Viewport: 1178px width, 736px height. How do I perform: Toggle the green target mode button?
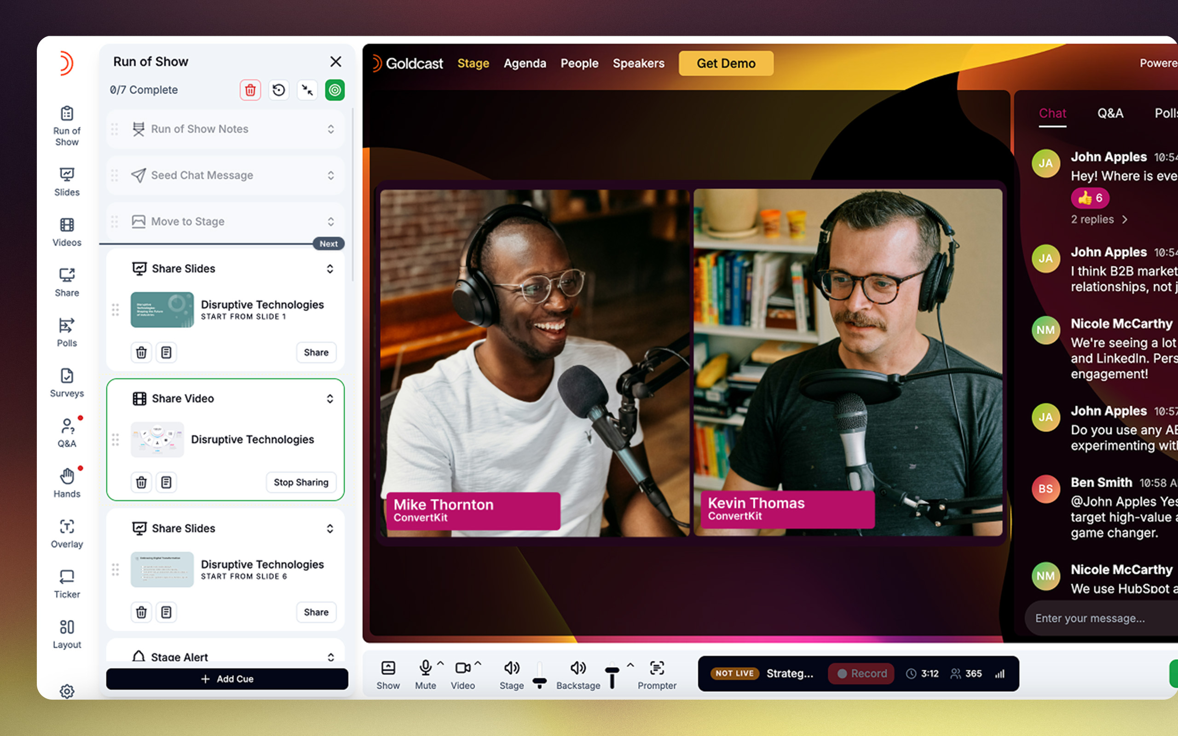coord(335,90)
